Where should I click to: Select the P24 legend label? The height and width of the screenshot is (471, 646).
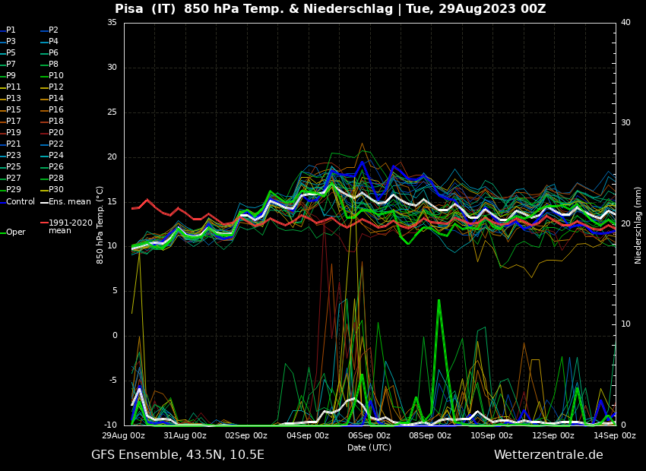click(x=56, y=156)
